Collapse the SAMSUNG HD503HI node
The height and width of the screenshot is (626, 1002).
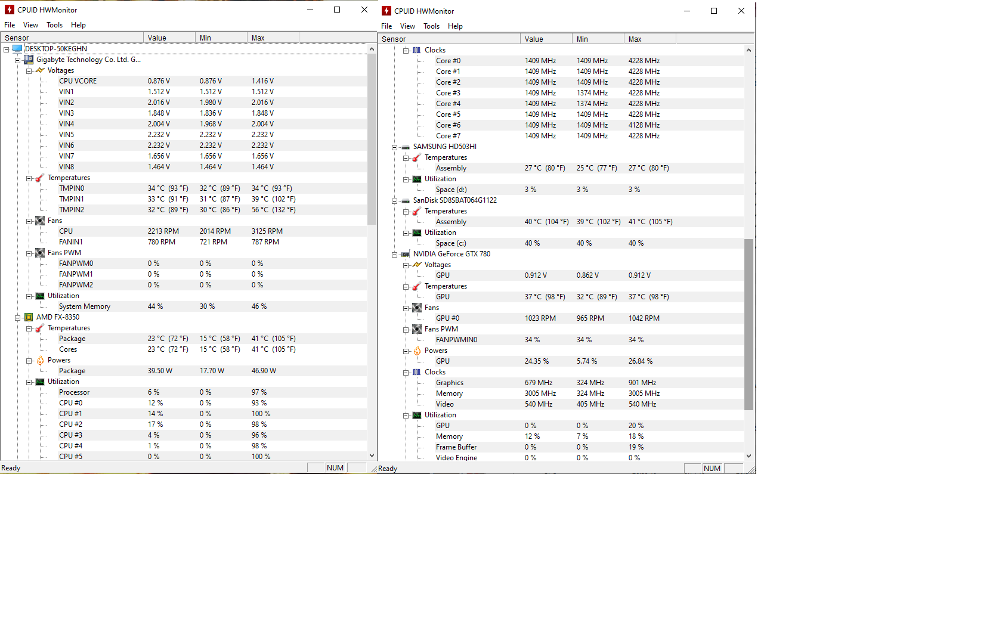[x=394, y=147]
